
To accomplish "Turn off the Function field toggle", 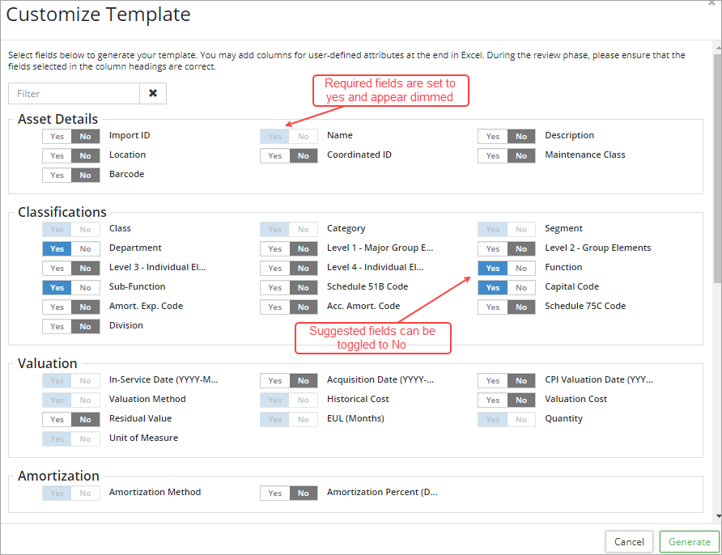I will point(520,268).
